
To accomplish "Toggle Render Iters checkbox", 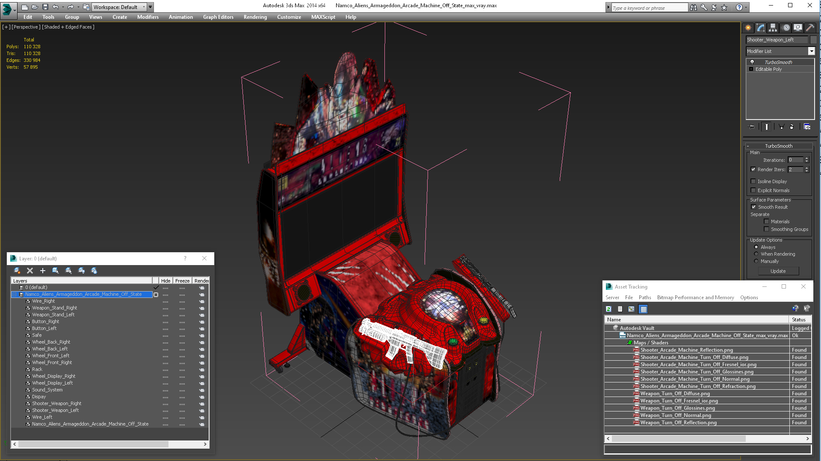I will pyautogui.click(x=753, y=169).
